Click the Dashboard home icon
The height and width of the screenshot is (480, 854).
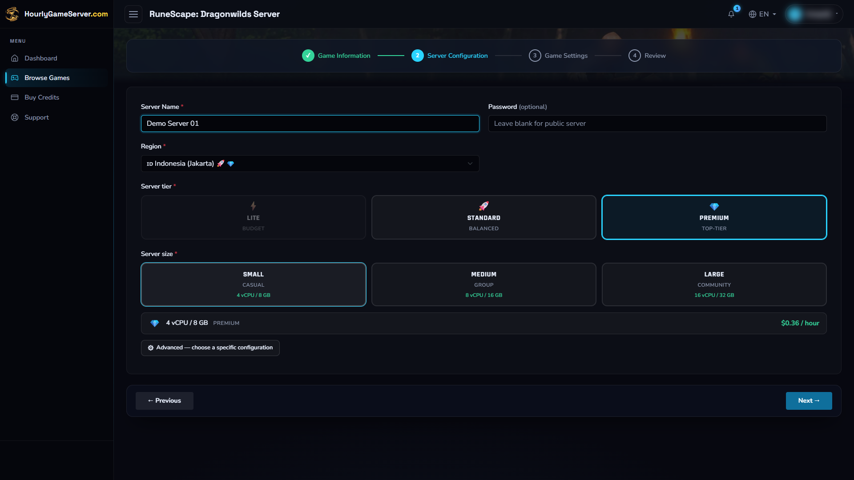pyautogui.click(x=15, y=58)
